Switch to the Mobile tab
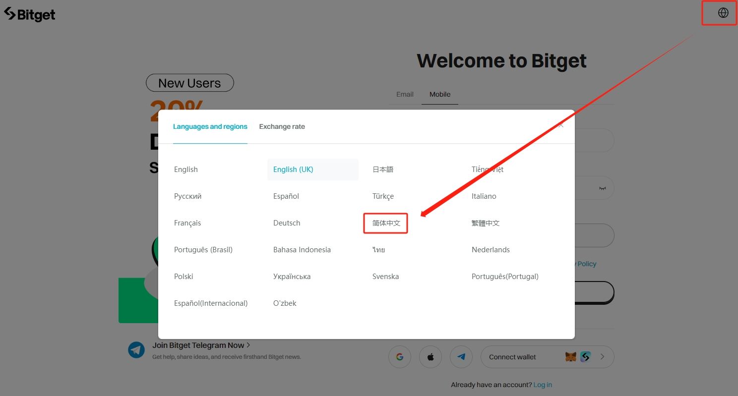This screenshot has width=738, height=396. [x=439, y=94]
